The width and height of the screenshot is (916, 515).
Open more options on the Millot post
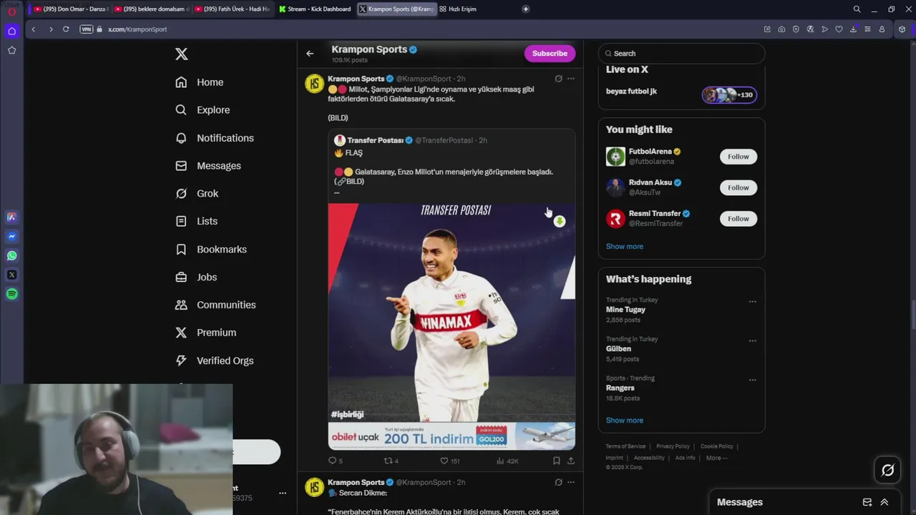tap(571, 79)
